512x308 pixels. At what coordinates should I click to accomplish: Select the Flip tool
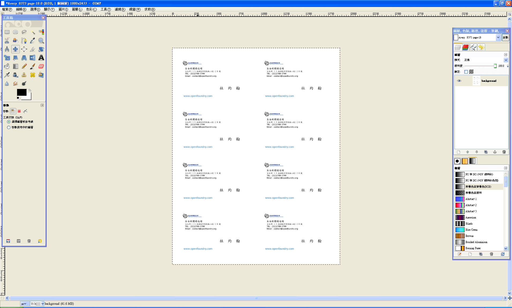[x=33, y=58]
